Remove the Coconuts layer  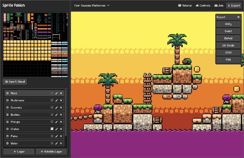[x=61, y=107]
